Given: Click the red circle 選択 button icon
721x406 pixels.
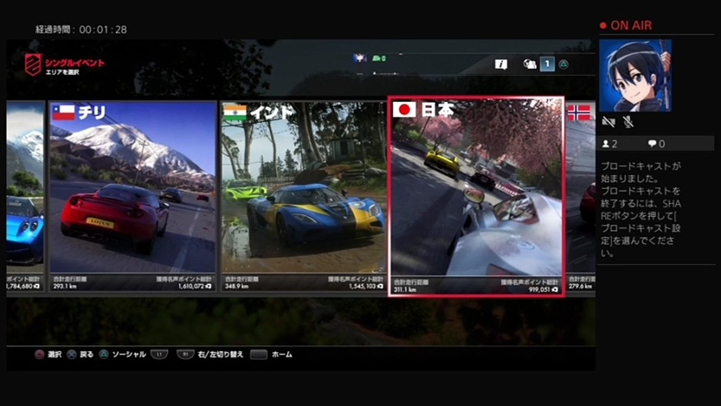Looking at the screenshot, I should click(x=39, y=355).
